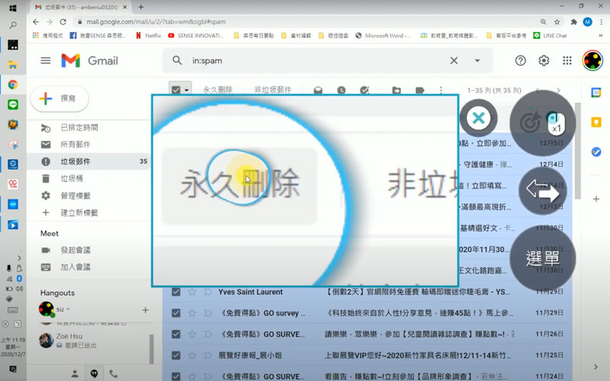The image size is (610, 381).
Task: Show search options dropdown arrow in search box
Action: pyautogui.click(x=477, y=61)
